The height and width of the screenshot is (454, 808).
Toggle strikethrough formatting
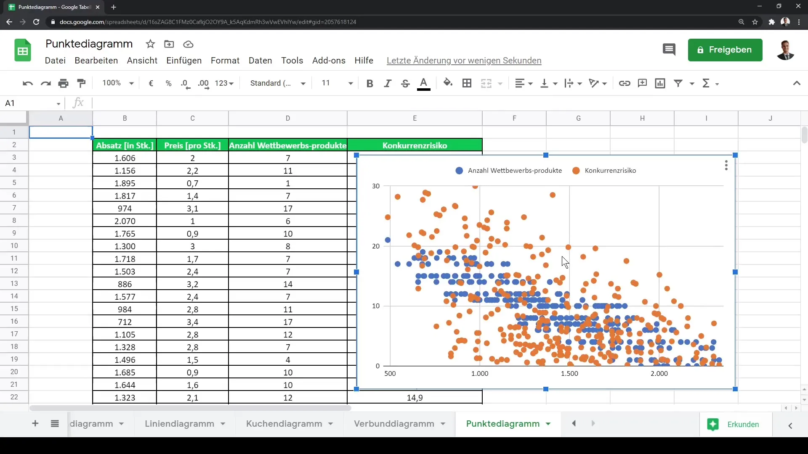click(x=405, y=83)
